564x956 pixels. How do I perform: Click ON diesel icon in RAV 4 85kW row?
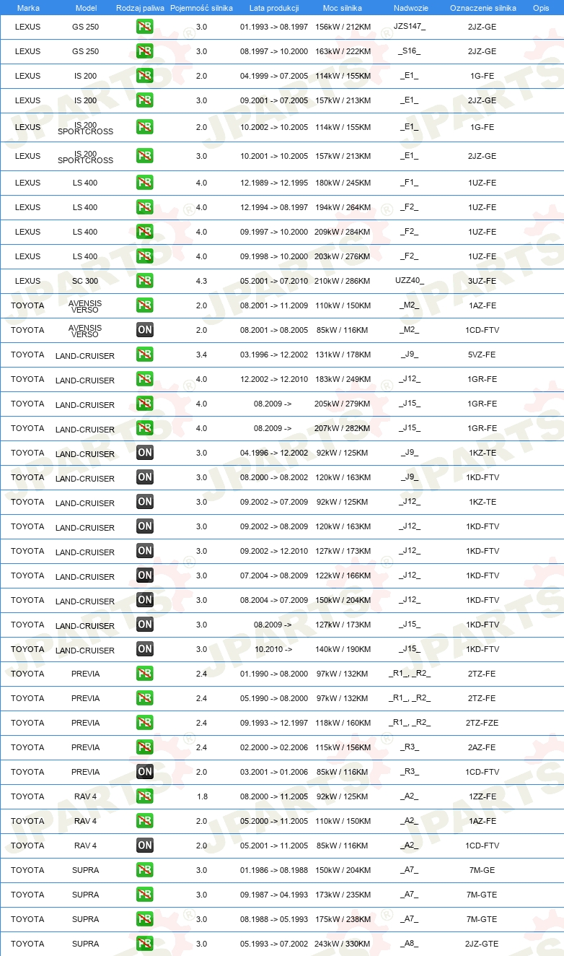pyautogui.click(x=145, y=846)
